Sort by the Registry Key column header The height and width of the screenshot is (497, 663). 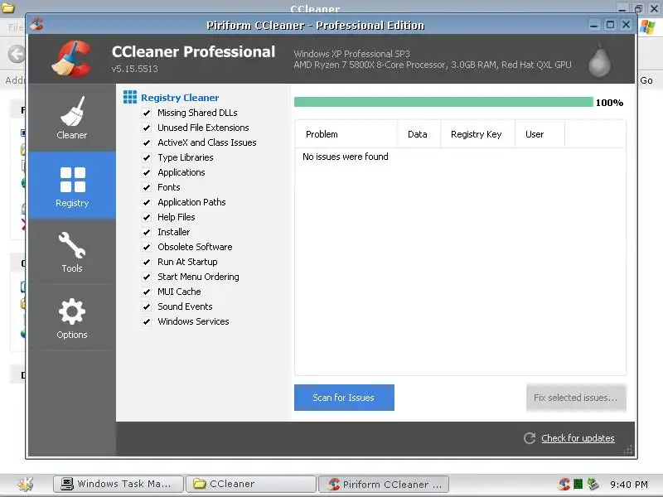point(478,134)
